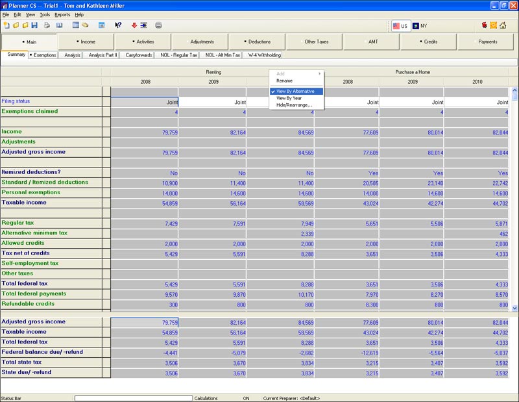
Task: Click the gray round minus toolbar icon
Action: coord(158,25)
